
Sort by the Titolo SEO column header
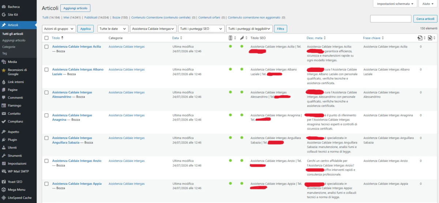pyautogui.click(x=258, y=38)
